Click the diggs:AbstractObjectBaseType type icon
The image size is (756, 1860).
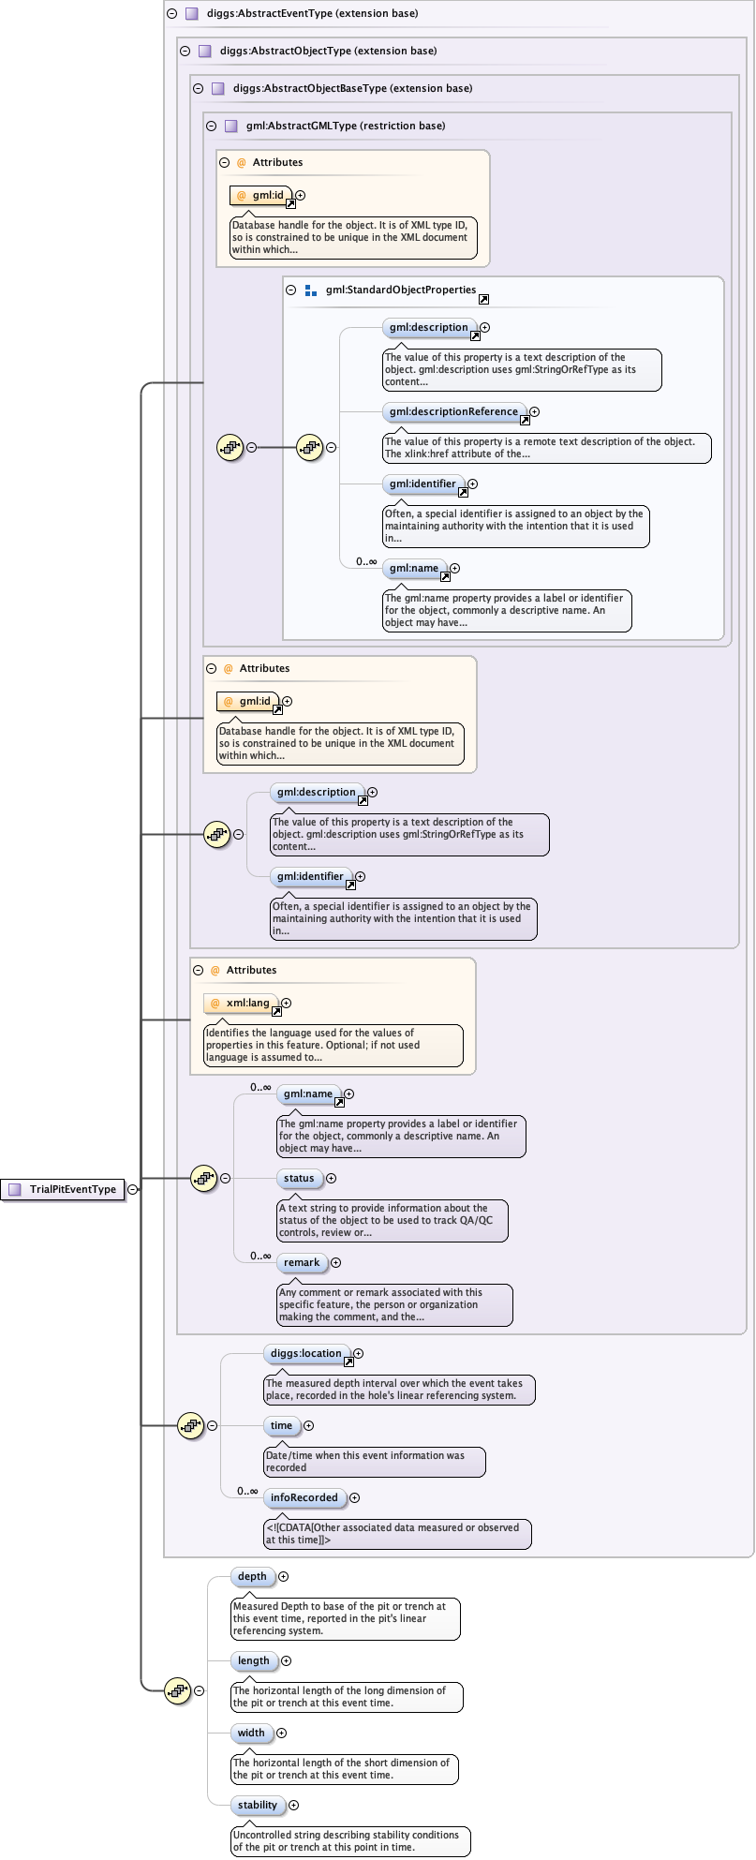[x=217, y=89]
